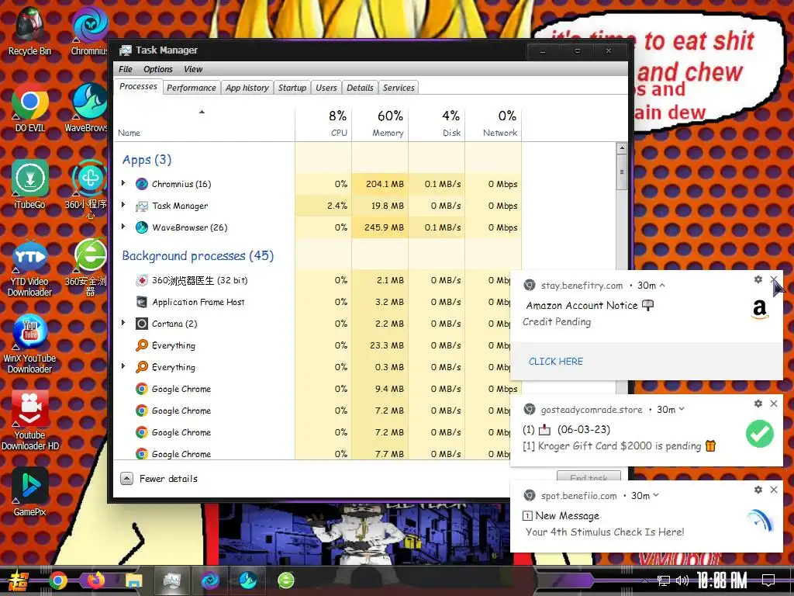Expand the gosteadycomrade.store notification chevron
The width and height of the screenshot is (794, 596).
(x=682, y=409)
